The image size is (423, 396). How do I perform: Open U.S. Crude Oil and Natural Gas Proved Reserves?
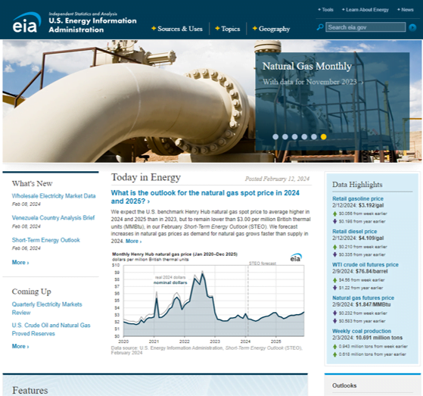pos(51,329)
